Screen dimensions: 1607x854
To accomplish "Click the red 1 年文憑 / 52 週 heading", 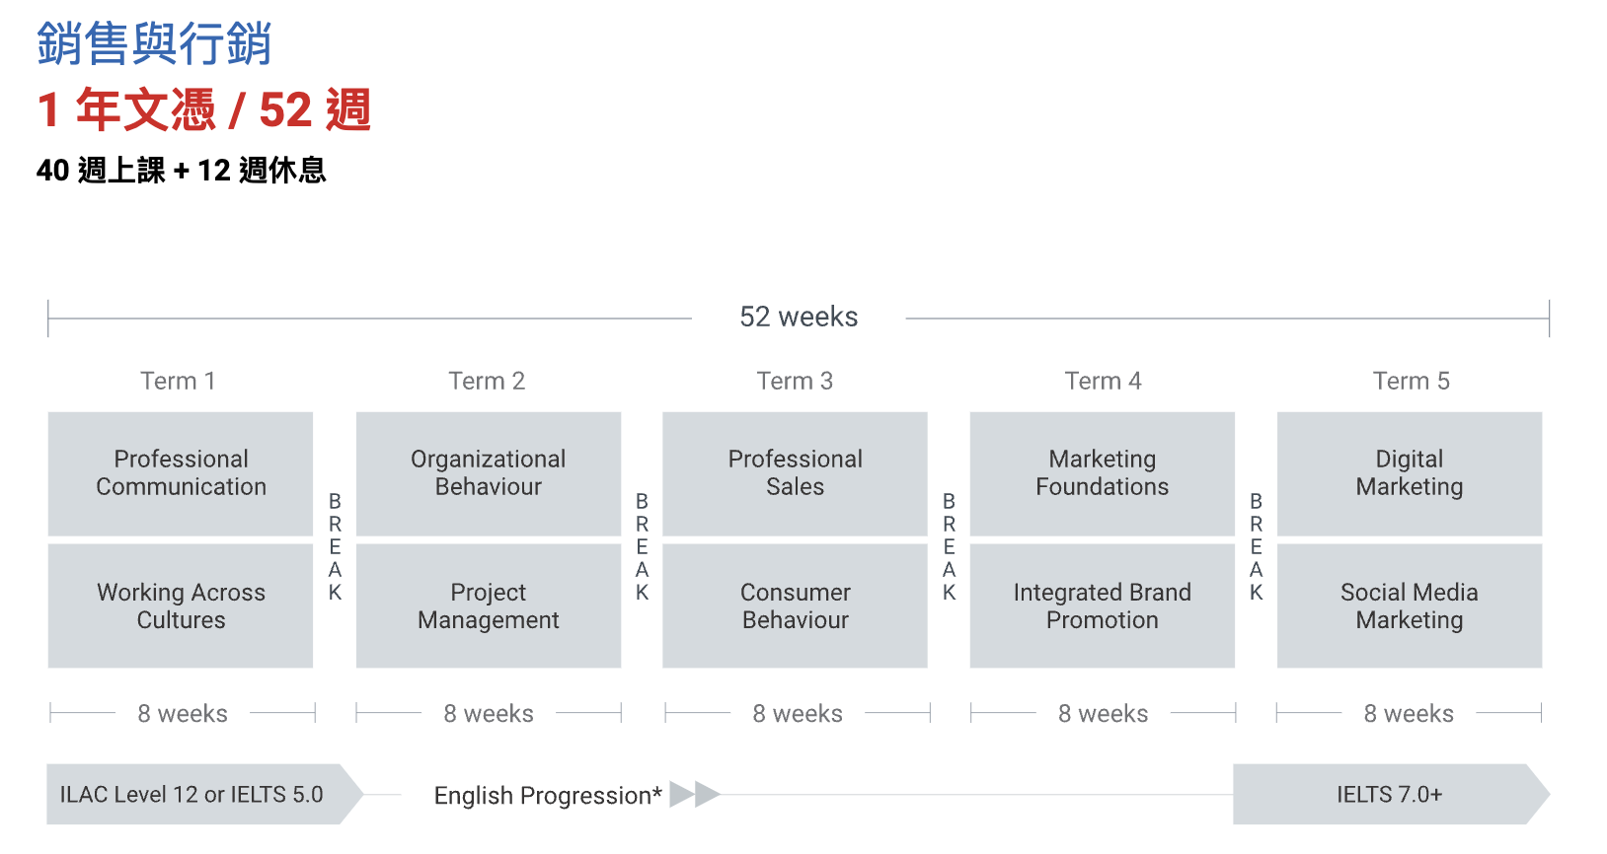I will pos(204,109).
